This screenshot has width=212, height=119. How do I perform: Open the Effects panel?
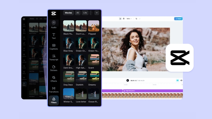[x=54, y=79]
